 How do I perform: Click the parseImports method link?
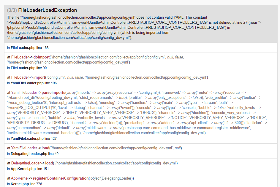[x=53, y=92]
